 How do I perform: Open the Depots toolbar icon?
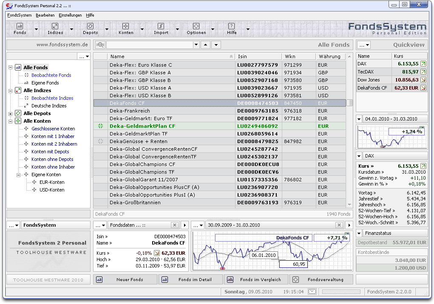point(90,29)
